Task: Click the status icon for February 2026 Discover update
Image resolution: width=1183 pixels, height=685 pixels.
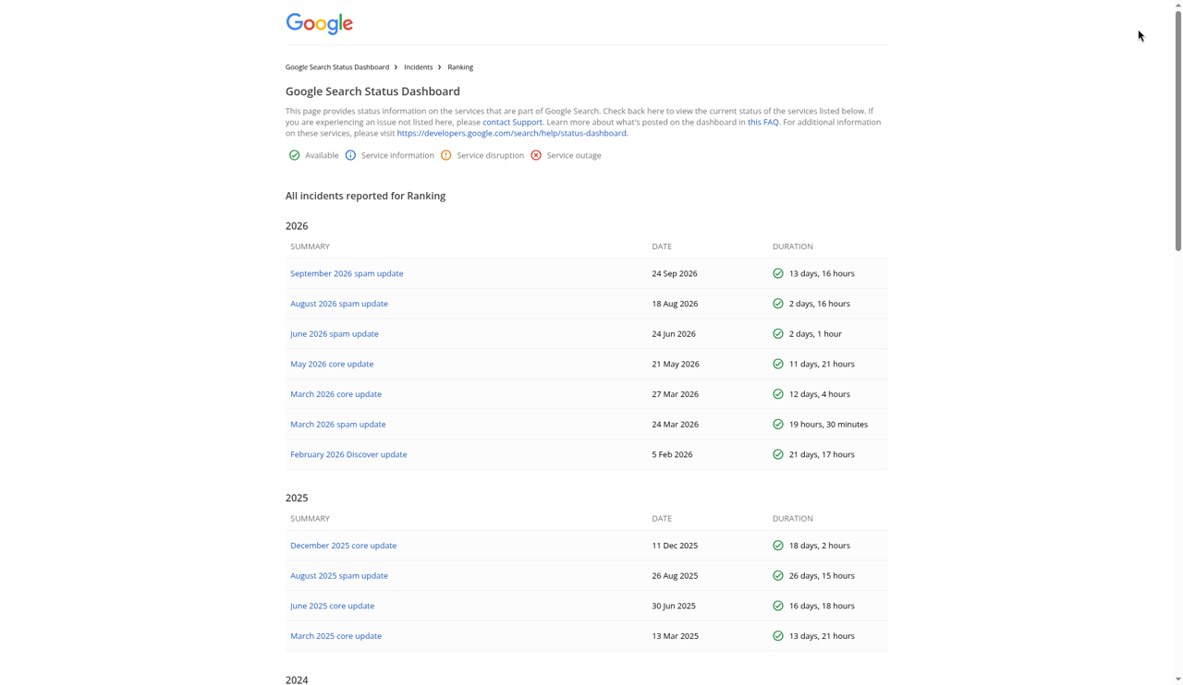Action: coord(778,454)
